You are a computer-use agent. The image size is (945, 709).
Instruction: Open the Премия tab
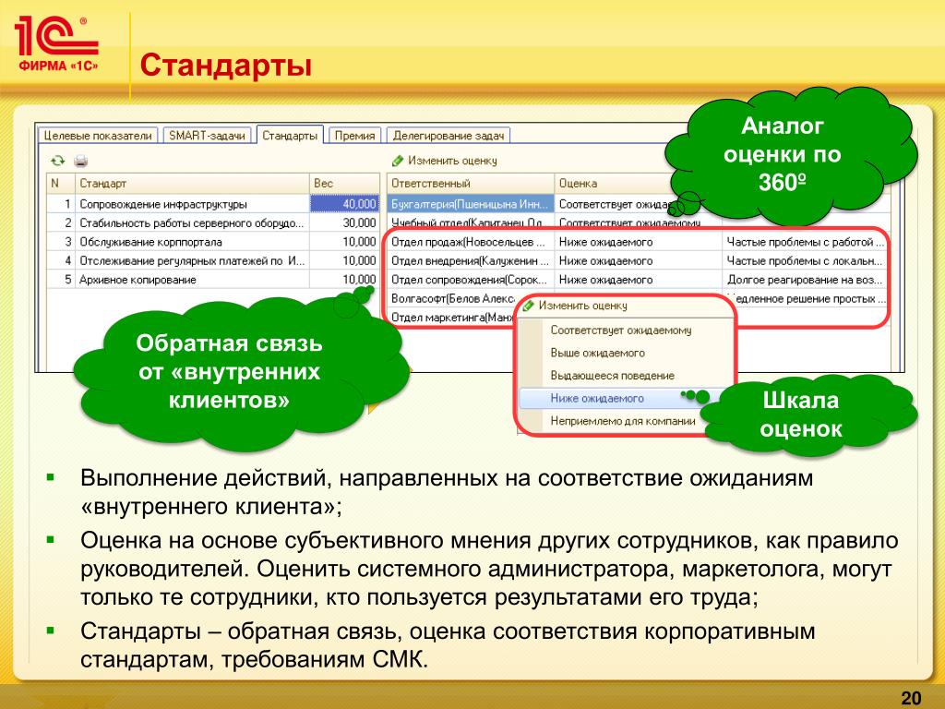tap(355, 136)
